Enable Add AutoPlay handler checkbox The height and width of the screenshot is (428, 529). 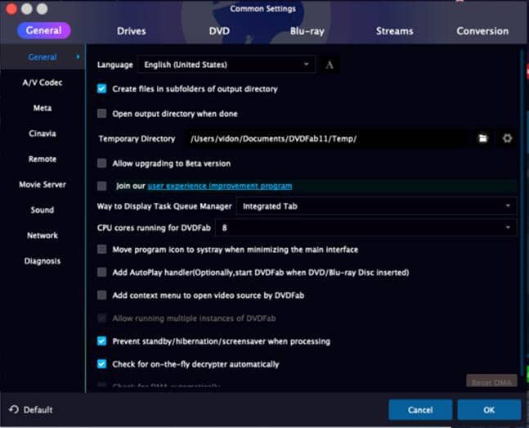[101, 273]
